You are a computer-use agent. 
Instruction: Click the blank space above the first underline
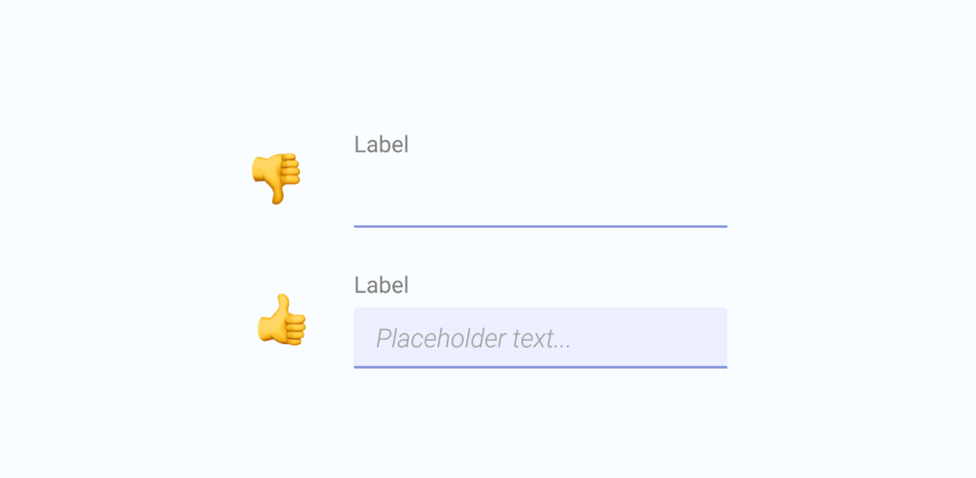(540, 194)
